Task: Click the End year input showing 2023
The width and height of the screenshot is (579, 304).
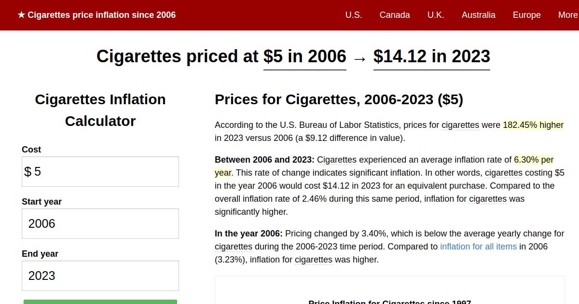Action: click(100, 276)
